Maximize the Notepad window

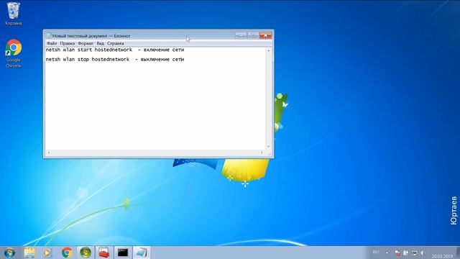point(253,35)
